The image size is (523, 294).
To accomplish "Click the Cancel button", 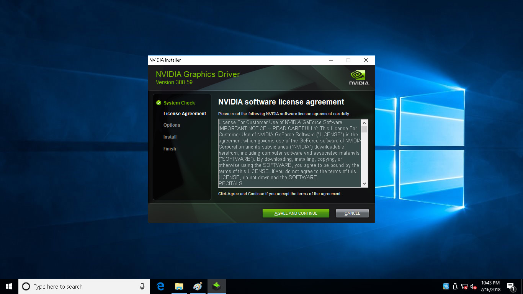I will [x=352, y=213].
